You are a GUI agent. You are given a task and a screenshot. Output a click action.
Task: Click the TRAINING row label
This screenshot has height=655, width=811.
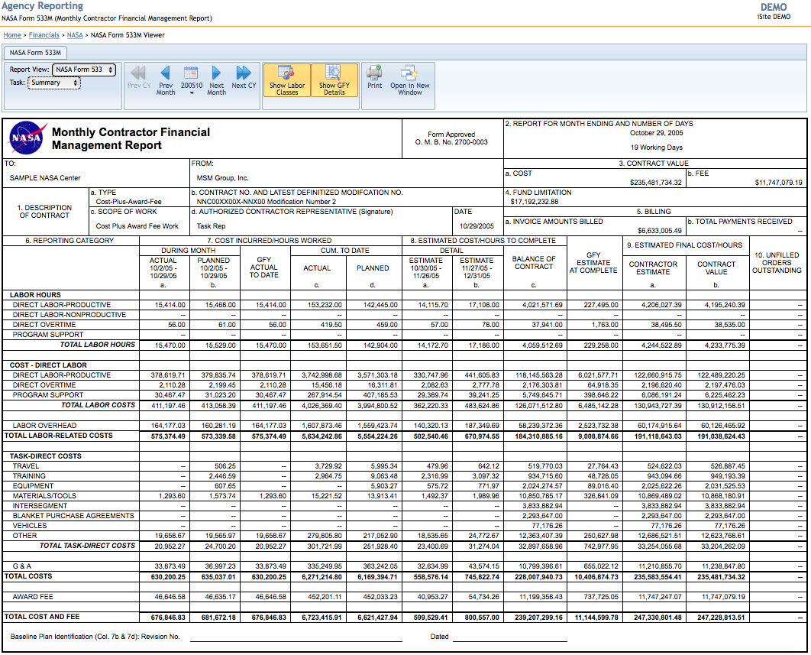click(29, 476)
